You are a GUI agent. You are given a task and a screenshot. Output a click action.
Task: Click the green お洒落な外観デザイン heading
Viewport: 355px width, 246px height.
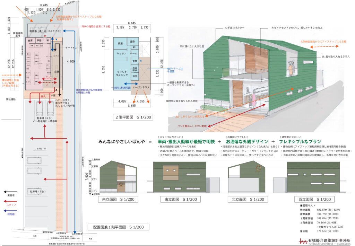click(248, 142)
